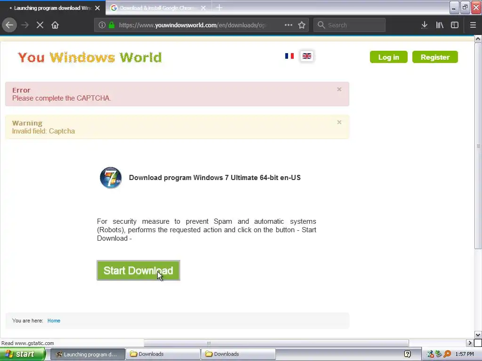Click the status bar Read www.gstatic.com text
The image size is (482, 361).
click(28, 343)
